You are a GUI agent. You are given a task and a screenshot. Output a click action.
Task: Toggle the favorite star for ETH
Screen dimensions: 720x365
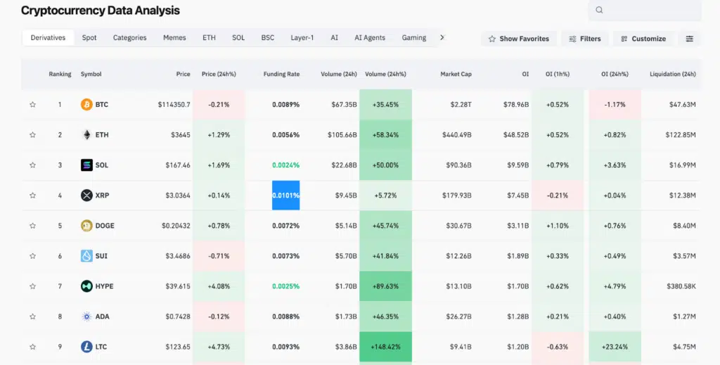click(32, 135)
